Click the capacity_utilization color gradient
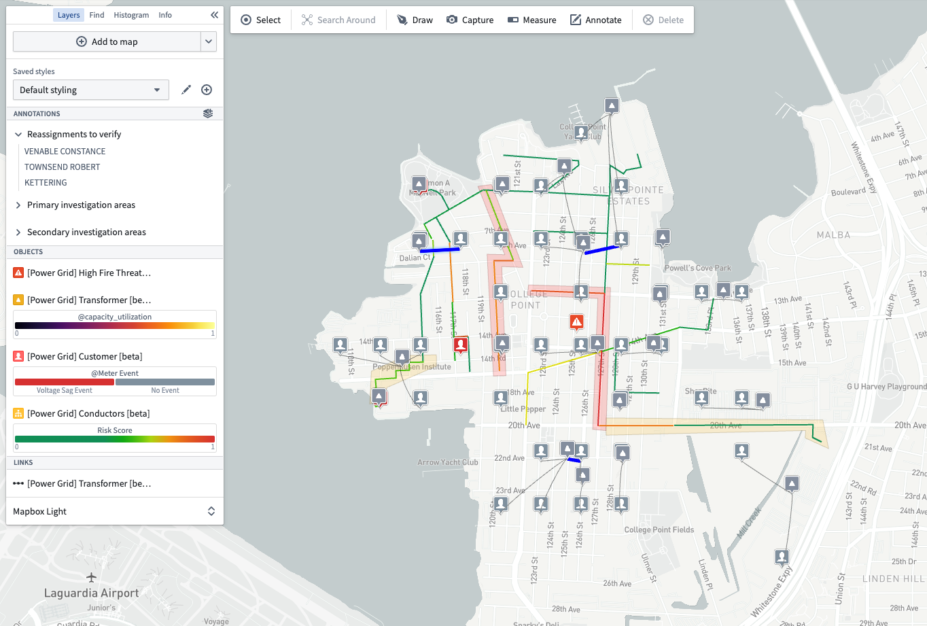 [x=115, y=326]
